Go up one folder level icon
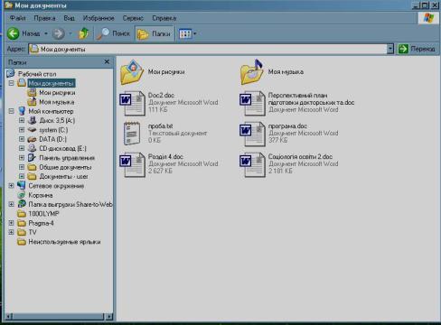Viewport: 441px width, 325px height. click(84, 33)
